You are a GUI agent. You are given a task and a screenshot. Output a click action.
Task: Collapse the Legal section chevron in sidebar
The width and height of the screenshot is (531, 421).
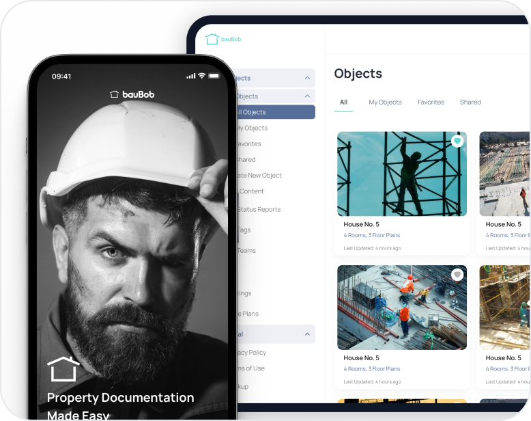tap(307, 334)
